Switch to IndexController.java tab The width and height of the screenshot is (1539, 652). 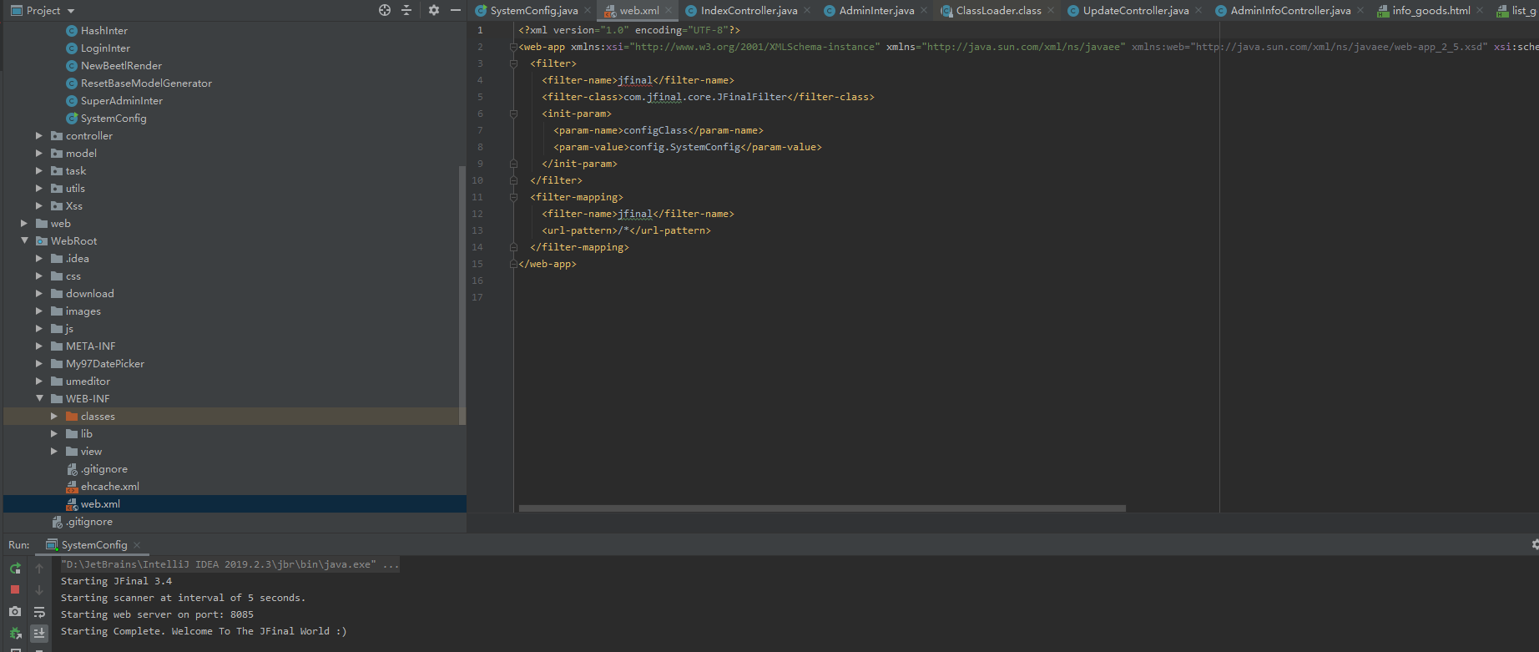749,10
